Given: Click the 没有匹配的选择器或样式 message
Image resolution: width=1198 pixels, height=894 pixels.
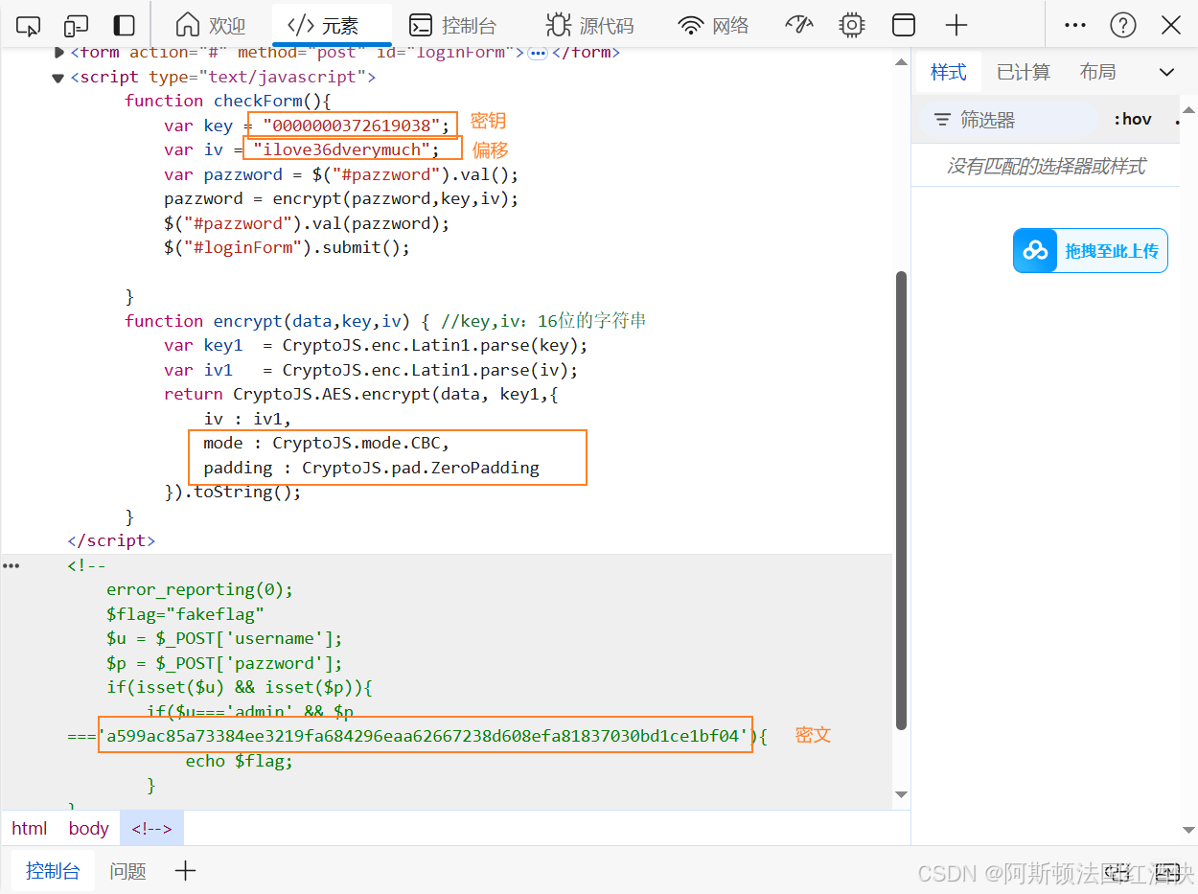Looking at the screenshot, I should [1046, 167].
